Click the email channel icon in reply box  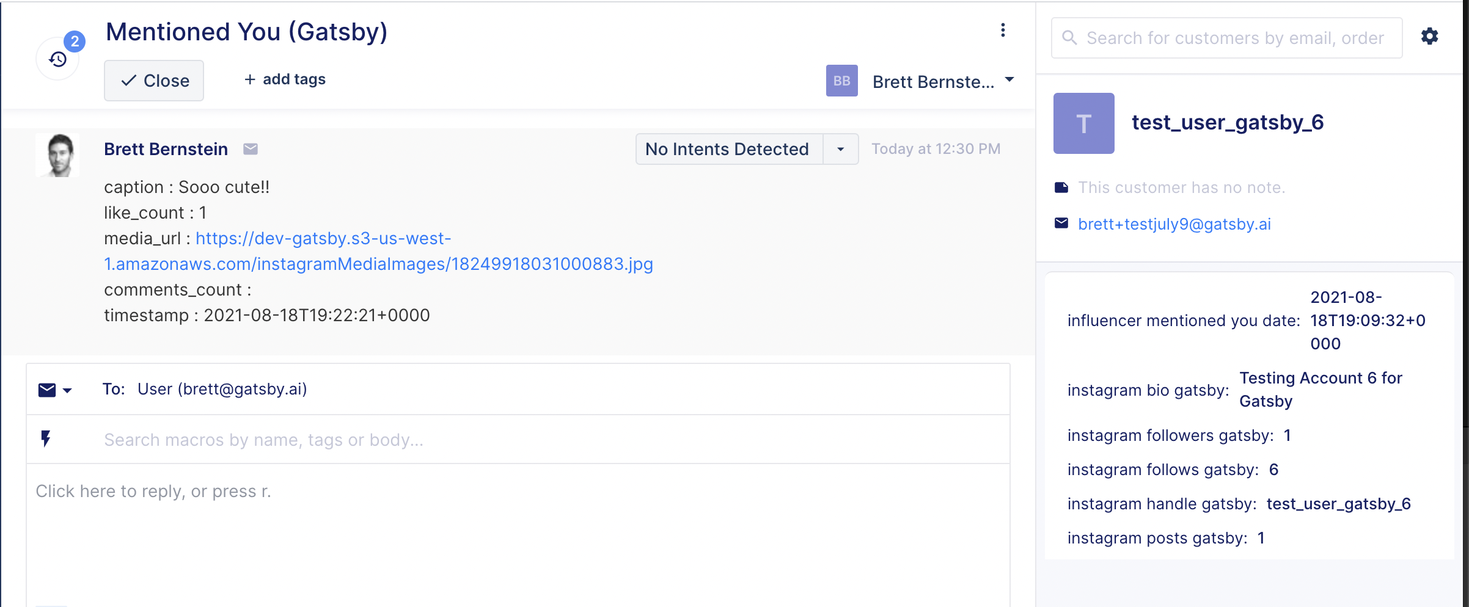click(47, 390)
